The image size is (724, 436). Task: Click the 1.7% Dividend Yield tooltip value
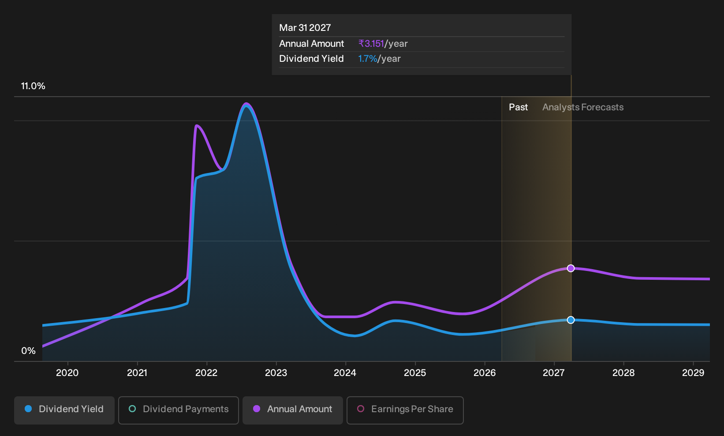coord(368,59)
